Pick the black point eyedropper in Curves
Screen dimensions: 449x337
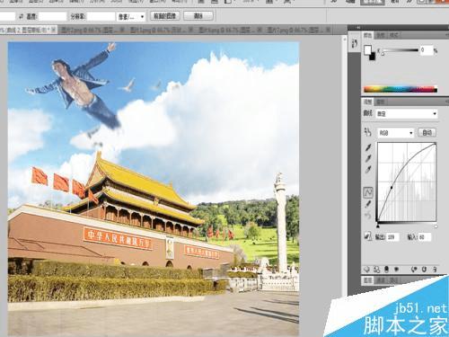coord(368,147)
